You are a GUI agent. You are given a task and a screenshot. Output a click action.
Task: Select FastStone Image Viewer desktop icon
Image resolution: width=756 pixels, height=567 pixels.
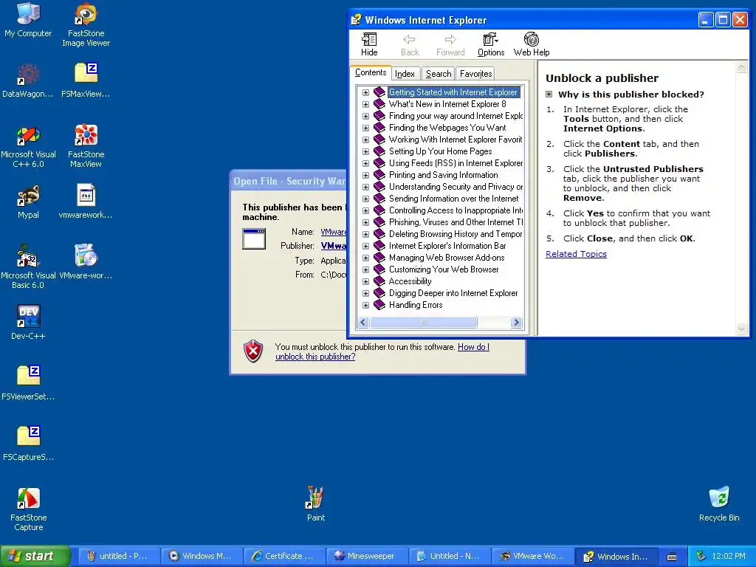click(86, 25)
